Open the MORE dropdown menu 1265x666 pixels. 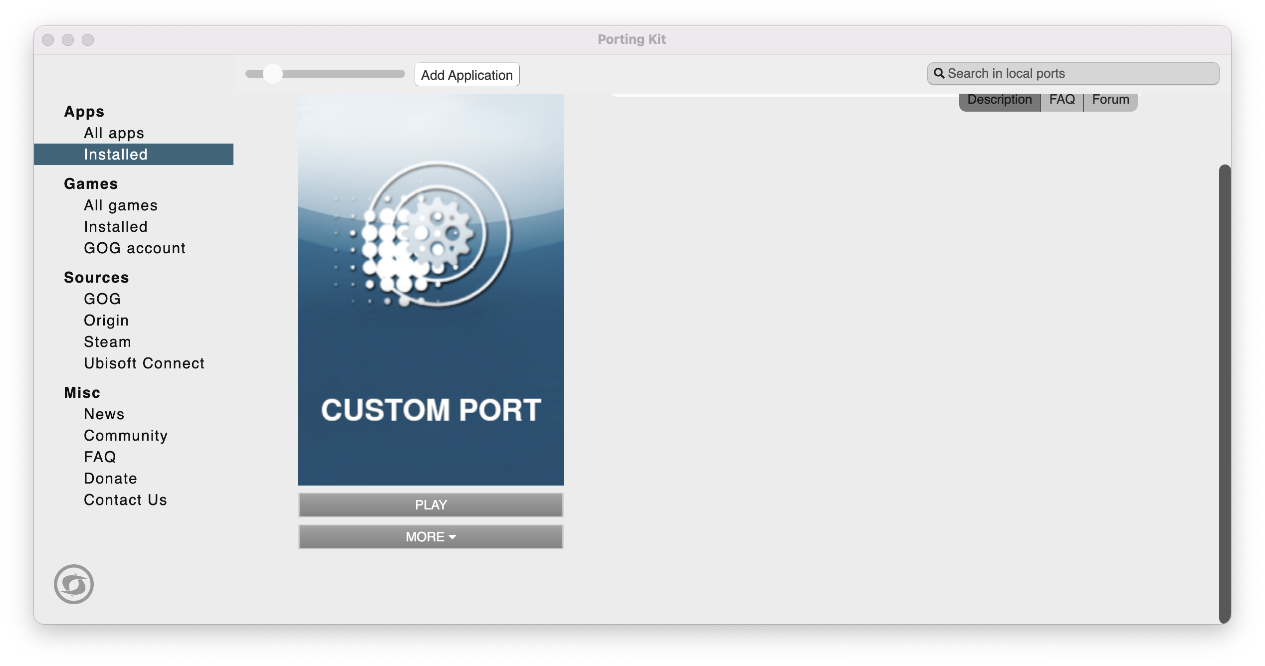tap(430, 537)
